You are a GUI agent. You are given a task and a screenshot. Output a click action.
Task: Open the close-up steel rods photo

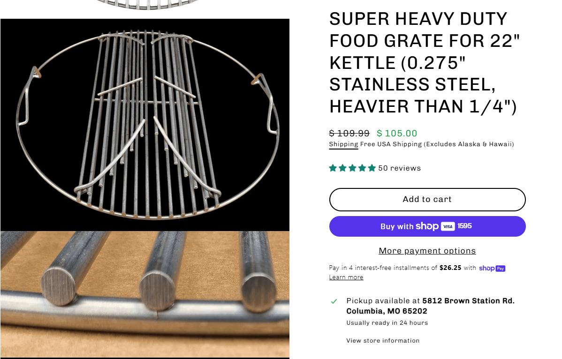coord(145,294)
